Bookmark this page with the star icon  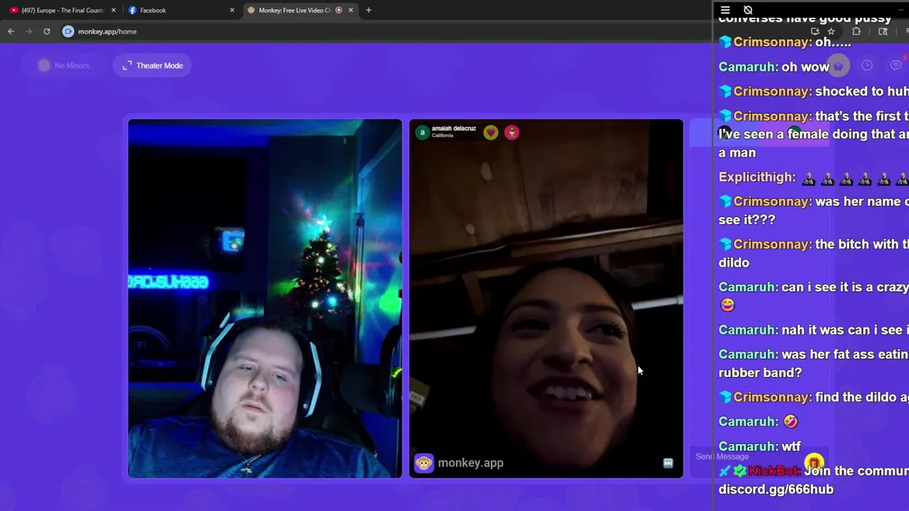coord(831,31)
